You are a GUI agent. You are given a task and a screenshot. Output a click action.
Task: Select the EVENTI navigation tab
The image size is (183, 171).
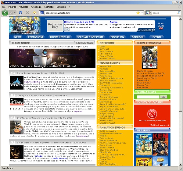coord(157,37)
